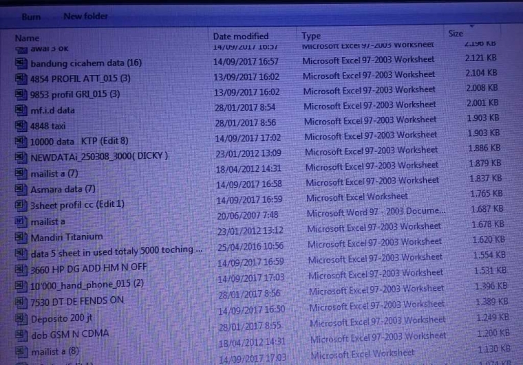Screen dimensions: 523x365
Task: Select file name 4854 PROFIL ATT_015 (3)
Action: coord(81,78)
